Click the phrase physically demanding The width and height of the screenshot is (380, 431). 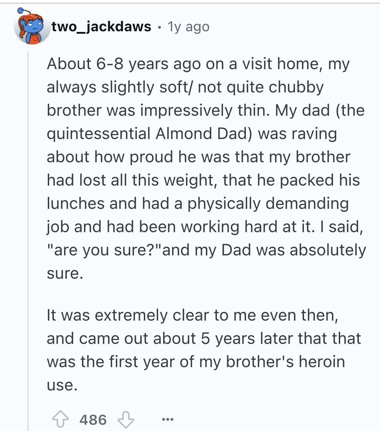tap(268, 204)
